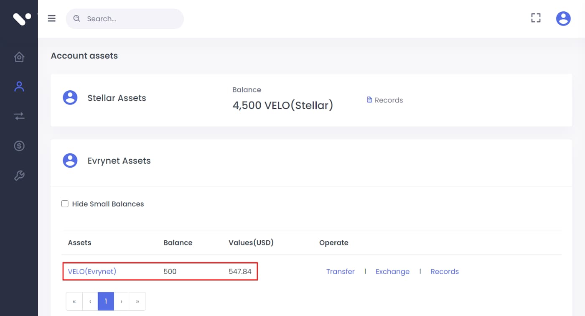The width and height of the screenshot is (585, 316).
Task: Click the Values(USD) column header
Action: (x=251, y=242)
